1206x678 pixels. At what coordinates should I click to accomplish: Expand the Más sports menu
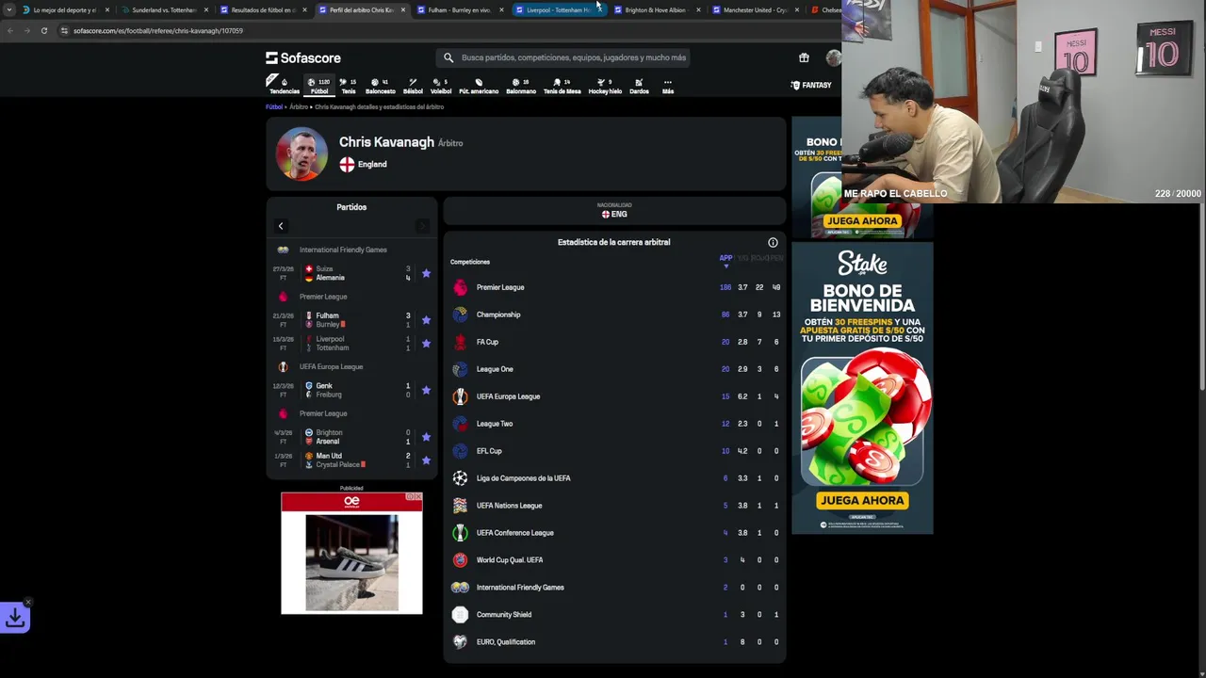668,86
